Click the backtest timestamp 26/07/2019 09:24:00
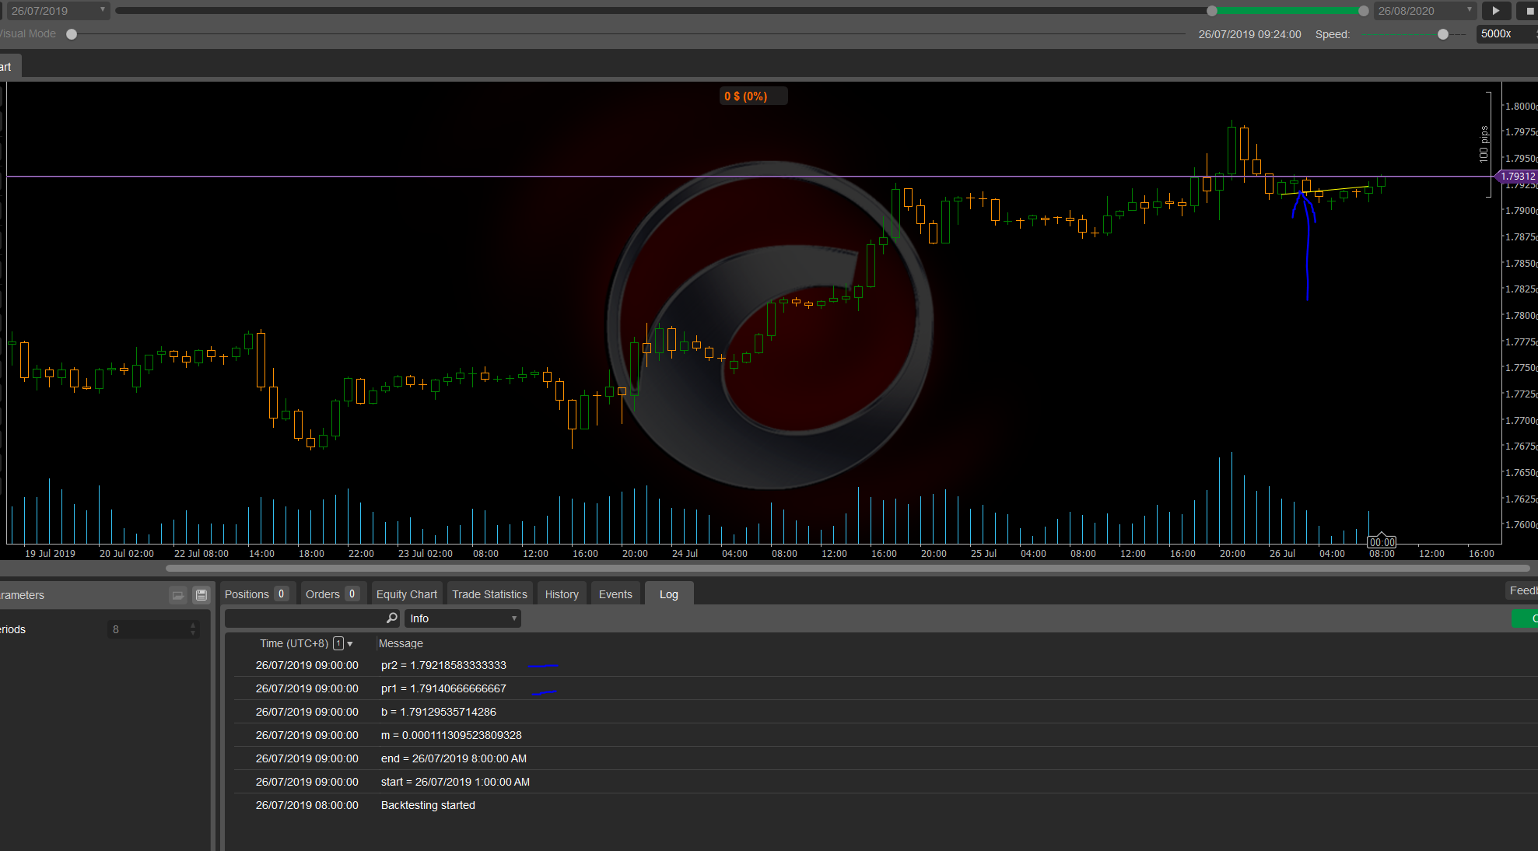The image size is (1538, 851). (1249, 34)
